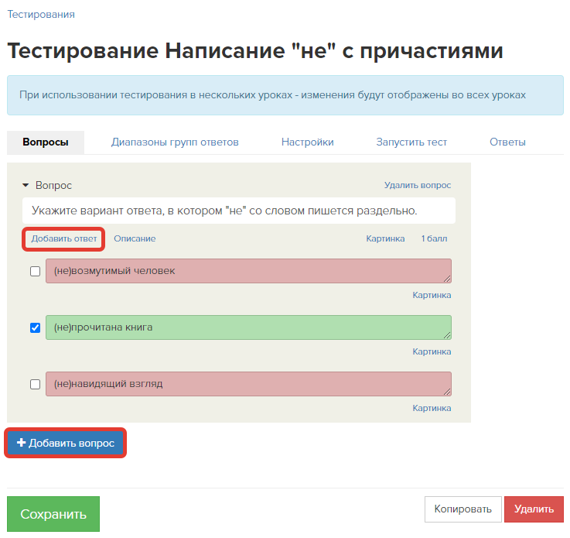Open the Настройки tab
The height and width of the screenshot is (538, 570).
(308, 142)
